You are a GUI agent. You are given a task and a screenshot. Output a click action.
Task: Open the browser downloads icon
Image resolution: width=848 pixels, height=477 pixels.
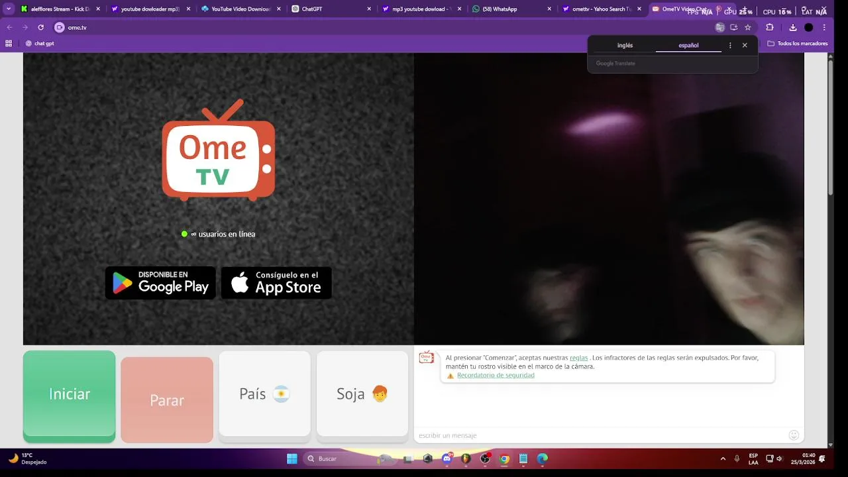point(793,27)
